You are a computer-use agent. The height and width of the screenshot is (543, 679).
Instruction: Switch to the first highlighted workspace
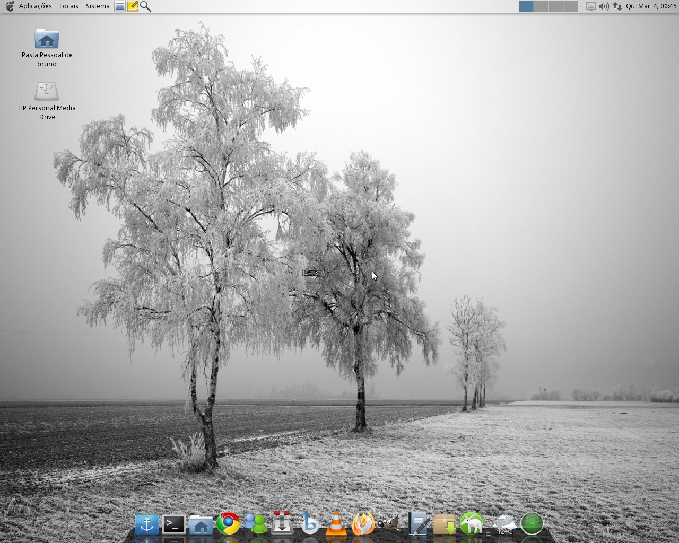[526, 6]
